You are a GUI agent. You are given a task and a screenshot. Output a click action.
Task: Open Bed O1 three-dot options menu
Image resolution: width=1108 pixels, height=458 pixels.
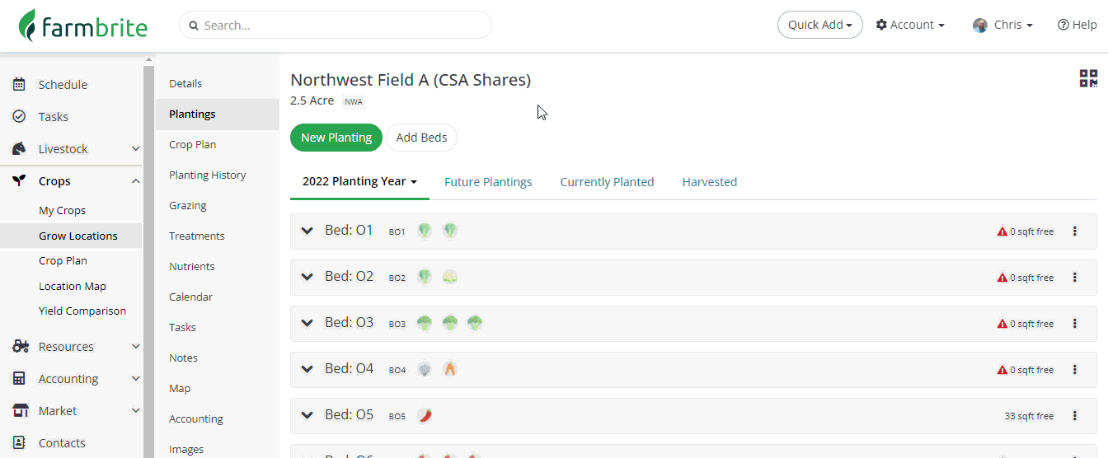pos(1075,231)
